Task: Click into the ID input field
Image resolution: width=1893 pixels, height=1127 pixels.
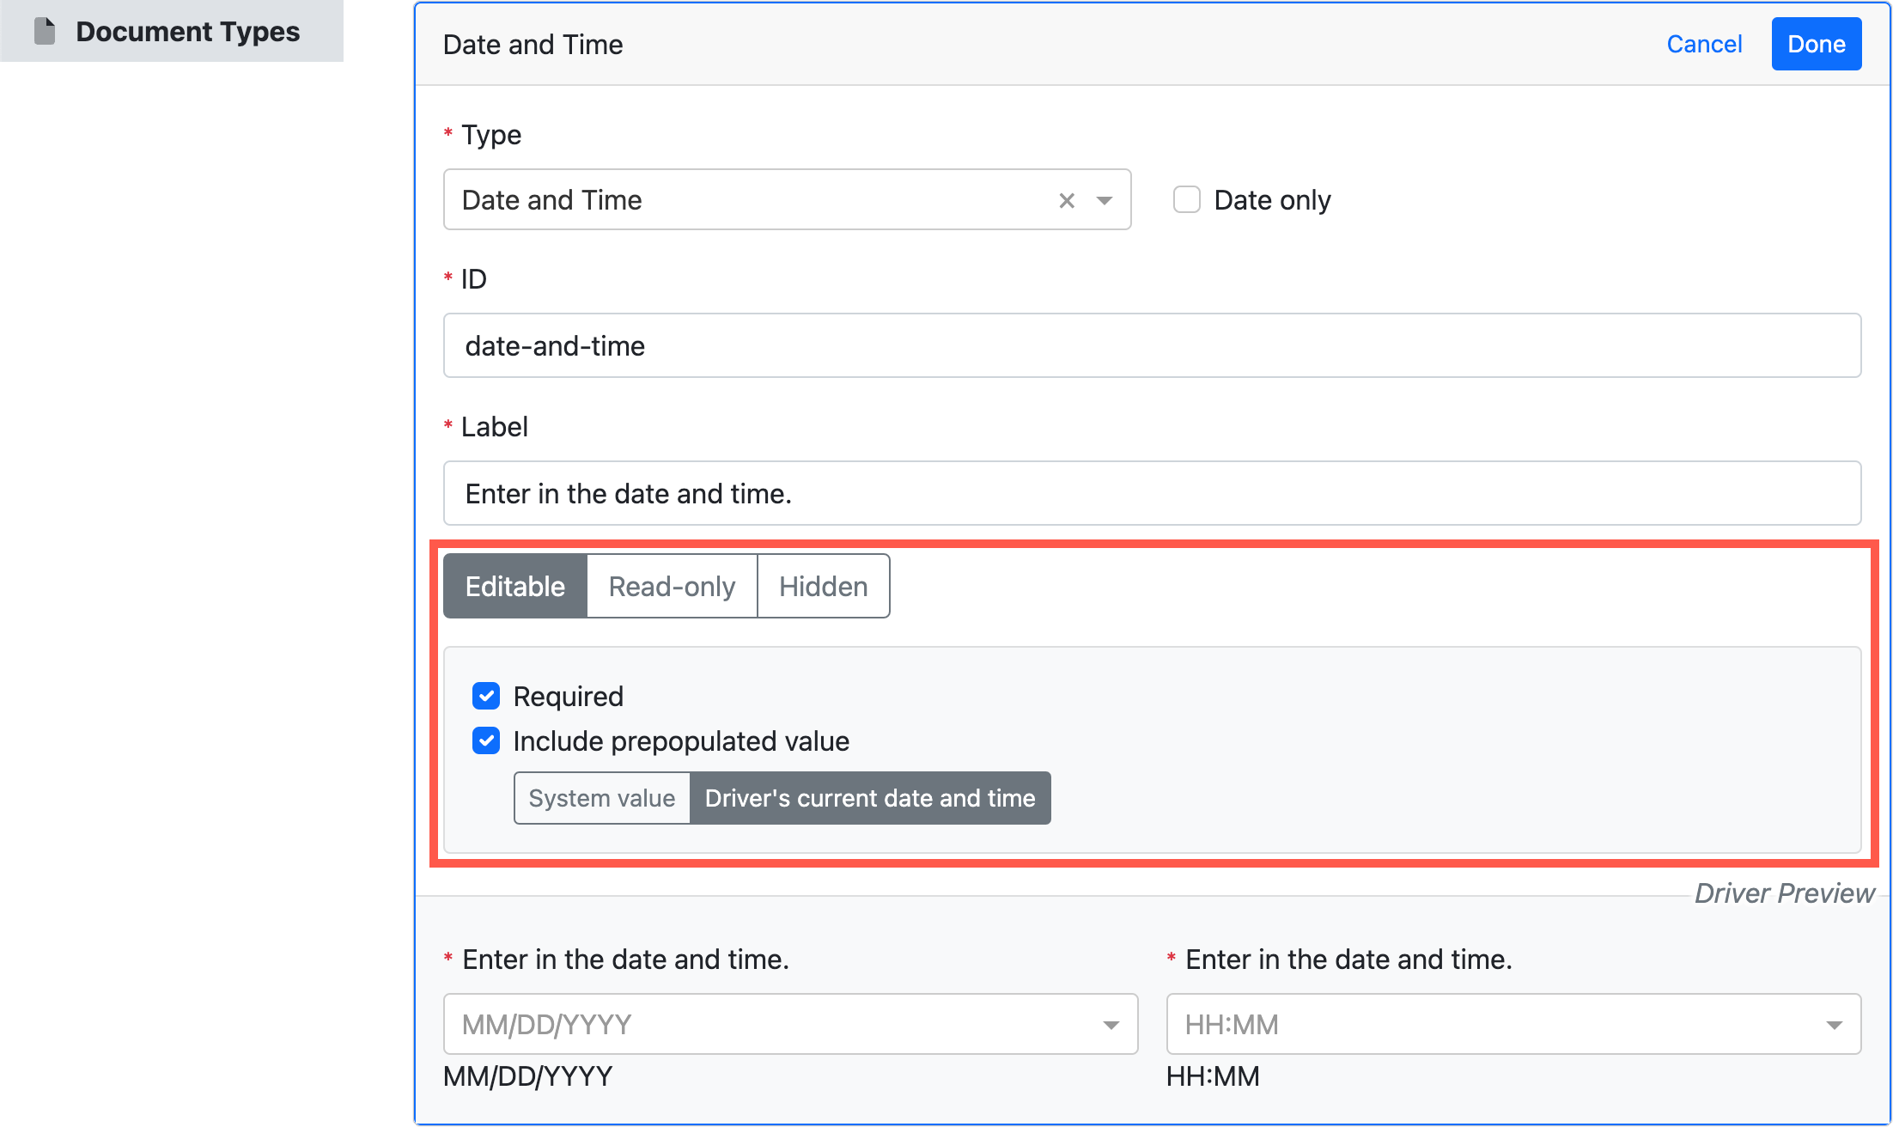Action: click(x=1151, y=345)
